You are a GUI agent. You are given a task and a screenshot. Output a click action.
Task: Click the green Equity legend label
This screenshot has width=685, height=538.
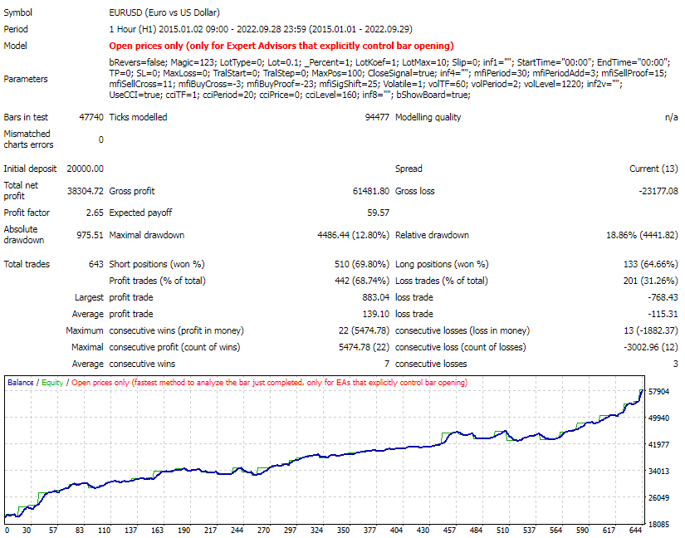pyautogui.click(x=52, y=383)
